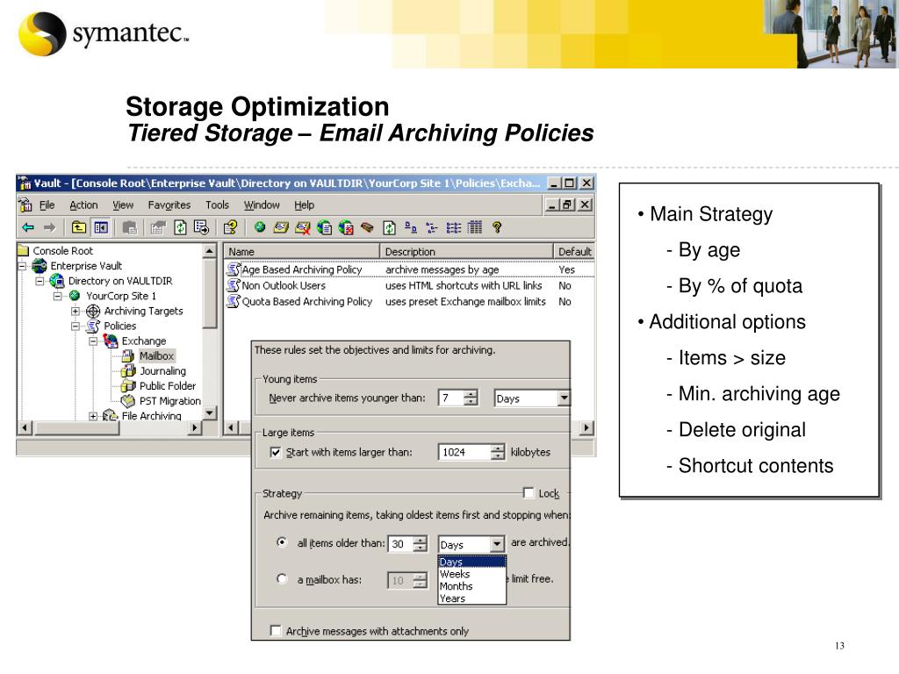The width and height of the screenshot is (899, 674).
Task: Select the 'a mailbox has' radio button
Action: [x=282, y=579]
